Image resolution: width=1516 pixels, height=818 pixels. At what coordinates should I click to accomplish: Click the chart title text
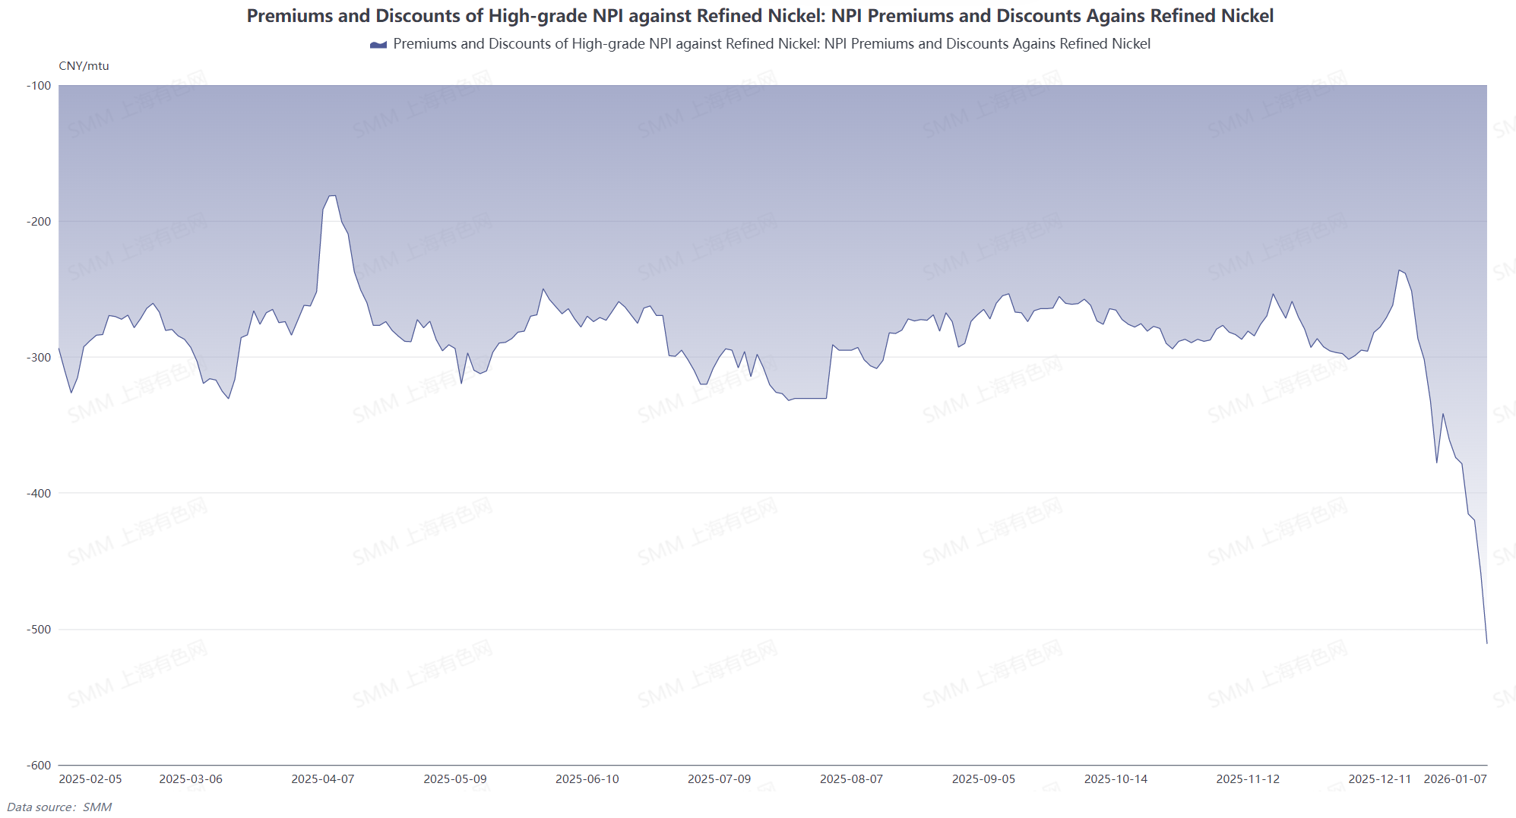point(760,16)
